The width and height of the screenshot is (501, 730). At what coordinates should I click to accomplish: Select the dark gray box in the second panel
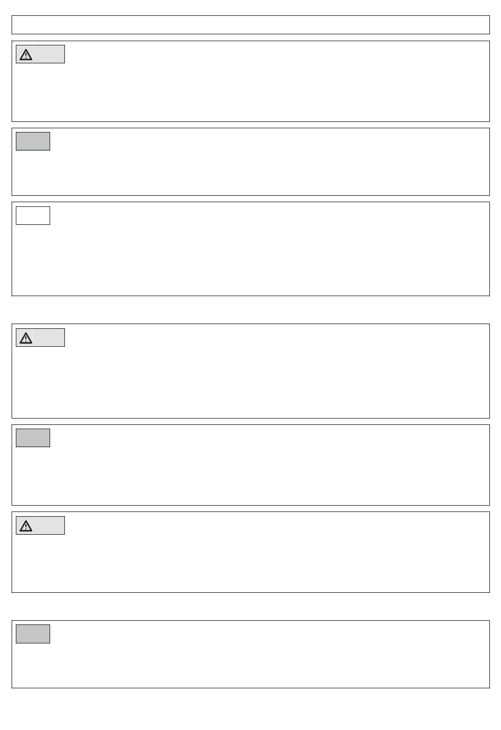pyautogui.click(x=33, y=141)
